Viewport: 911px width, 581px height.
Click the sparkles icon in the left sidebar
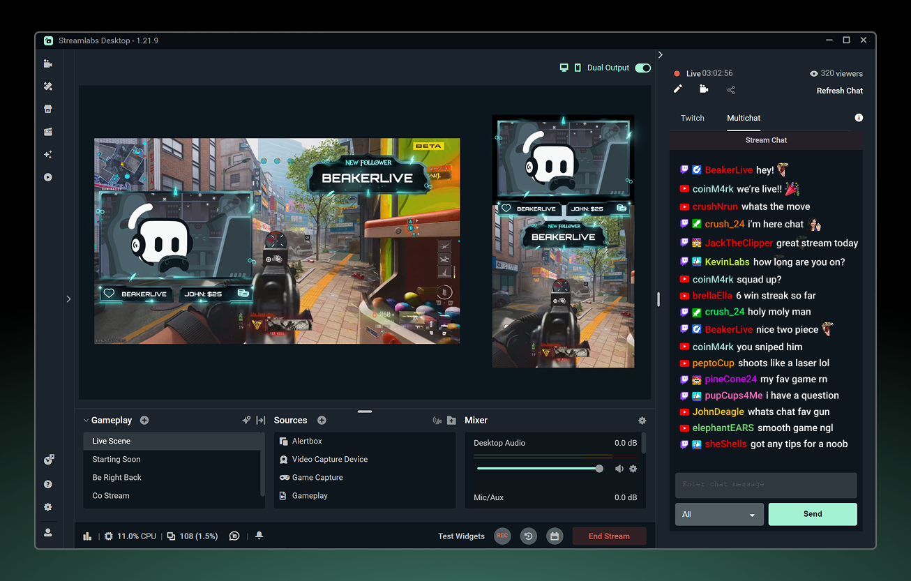point(48,154)
